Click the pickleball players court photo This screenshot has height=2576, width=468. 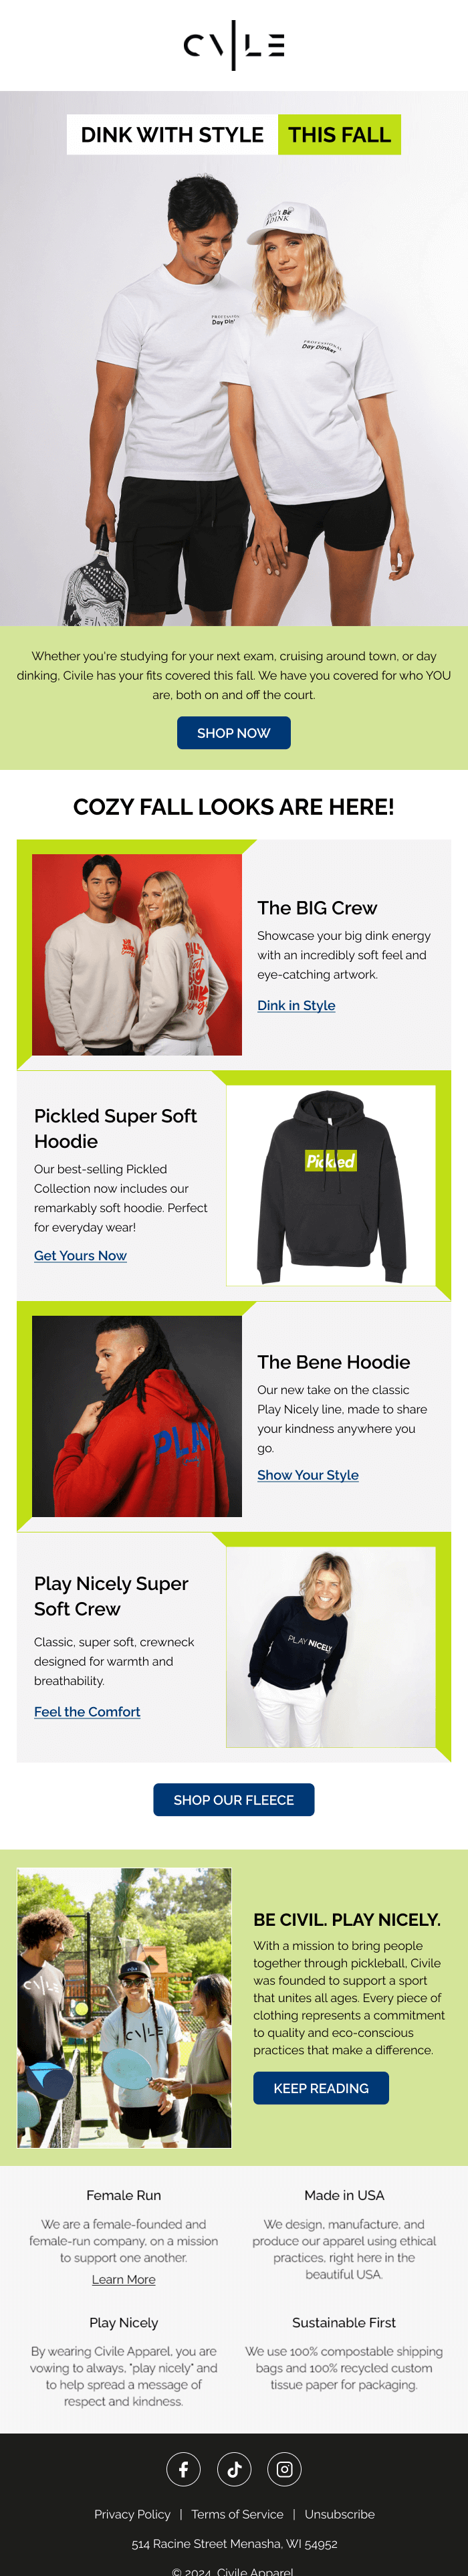coord(124,2007)
